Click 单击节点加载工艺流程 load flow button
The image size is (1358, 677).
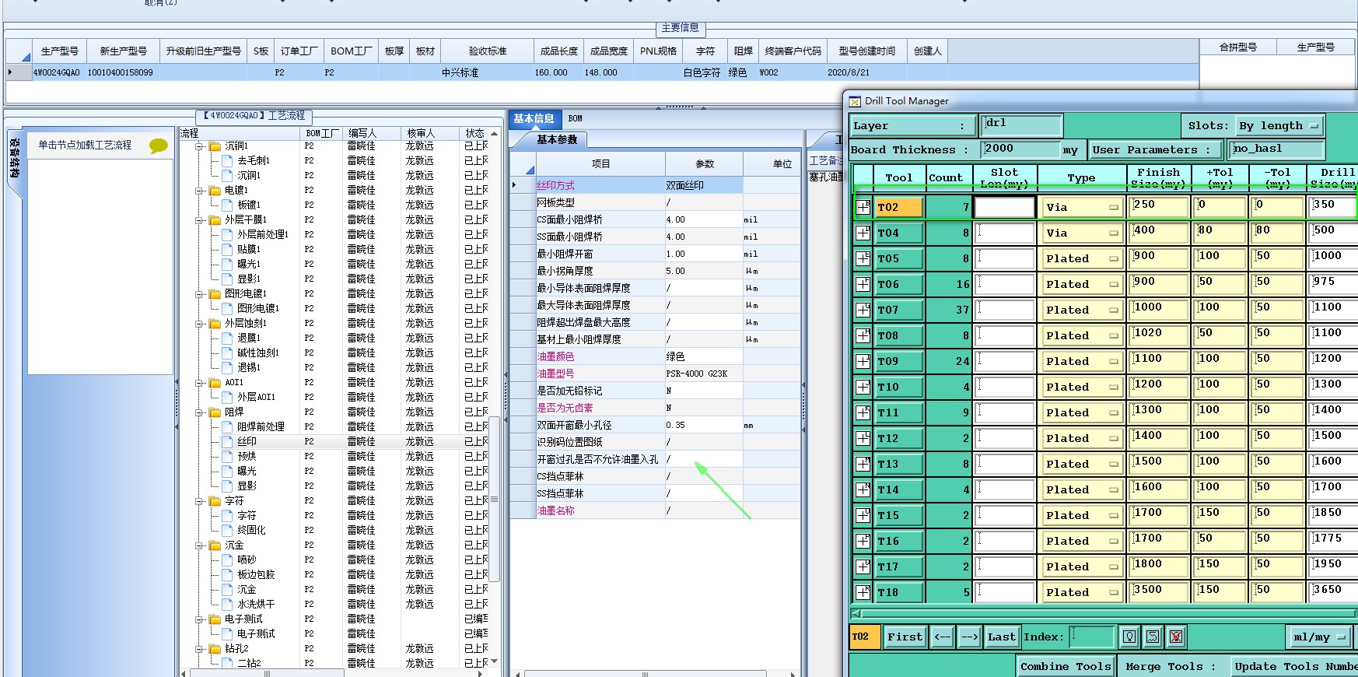click(85, 145)
